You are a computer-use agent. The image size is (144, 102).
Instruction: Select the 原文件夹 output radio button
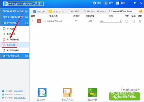85,11
